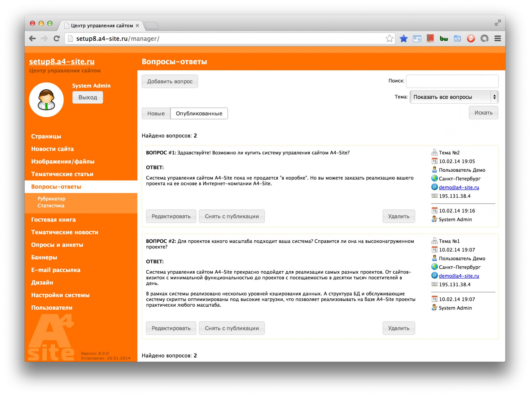The width and height of the screenshot is (530, 396).
Task: Open the Chrome hamburger menu
Action: [497, 38]
